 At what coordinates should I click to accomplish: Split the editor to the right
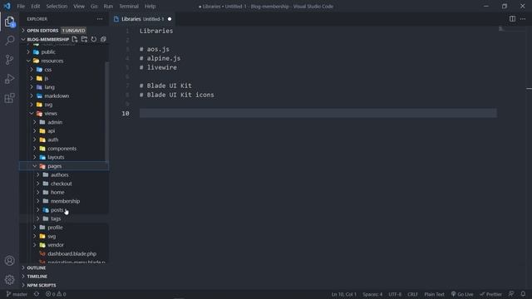coord(512,18)
